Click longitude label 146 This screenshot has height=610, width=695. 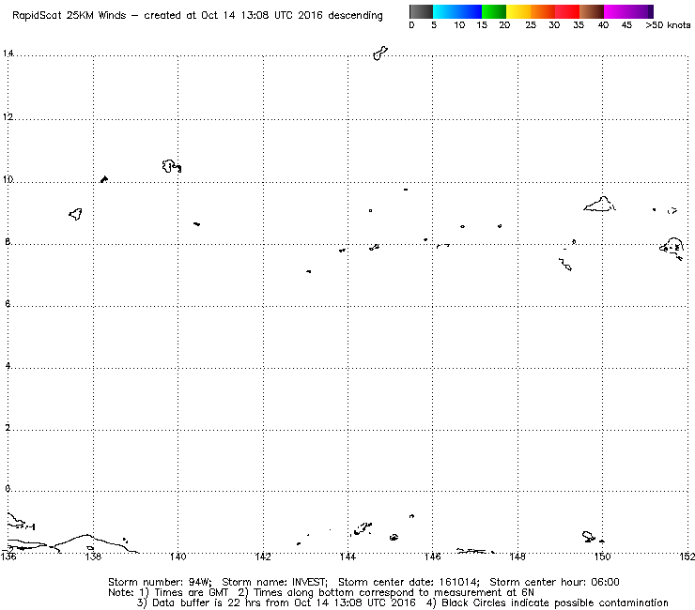click(x=433, y=557)
